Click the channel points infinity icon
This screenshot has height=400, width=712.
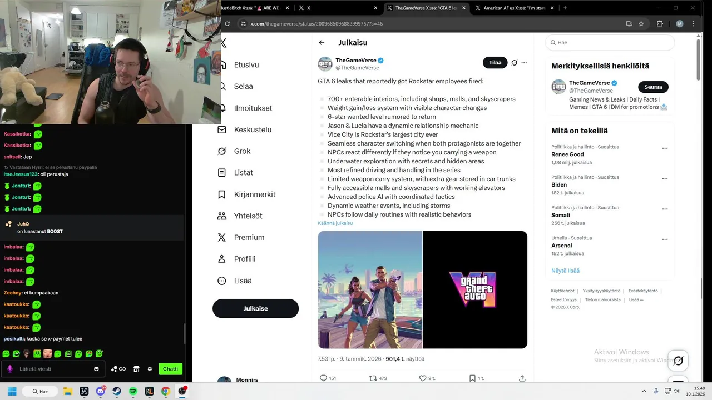click(x=118, y=369)
